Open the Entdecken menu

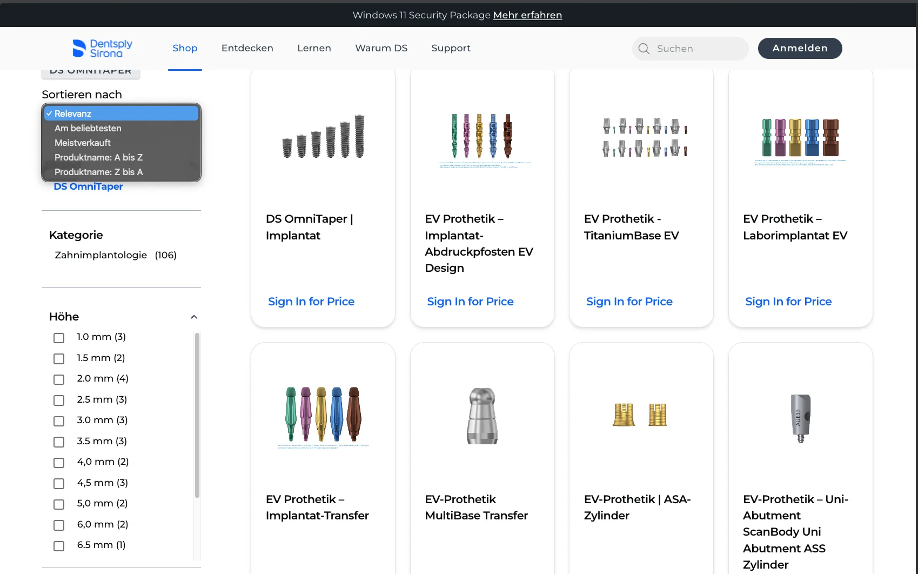[247, 48]
